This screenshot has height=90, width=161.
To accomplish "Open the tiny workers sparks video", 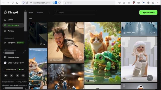I will [66, 76].
